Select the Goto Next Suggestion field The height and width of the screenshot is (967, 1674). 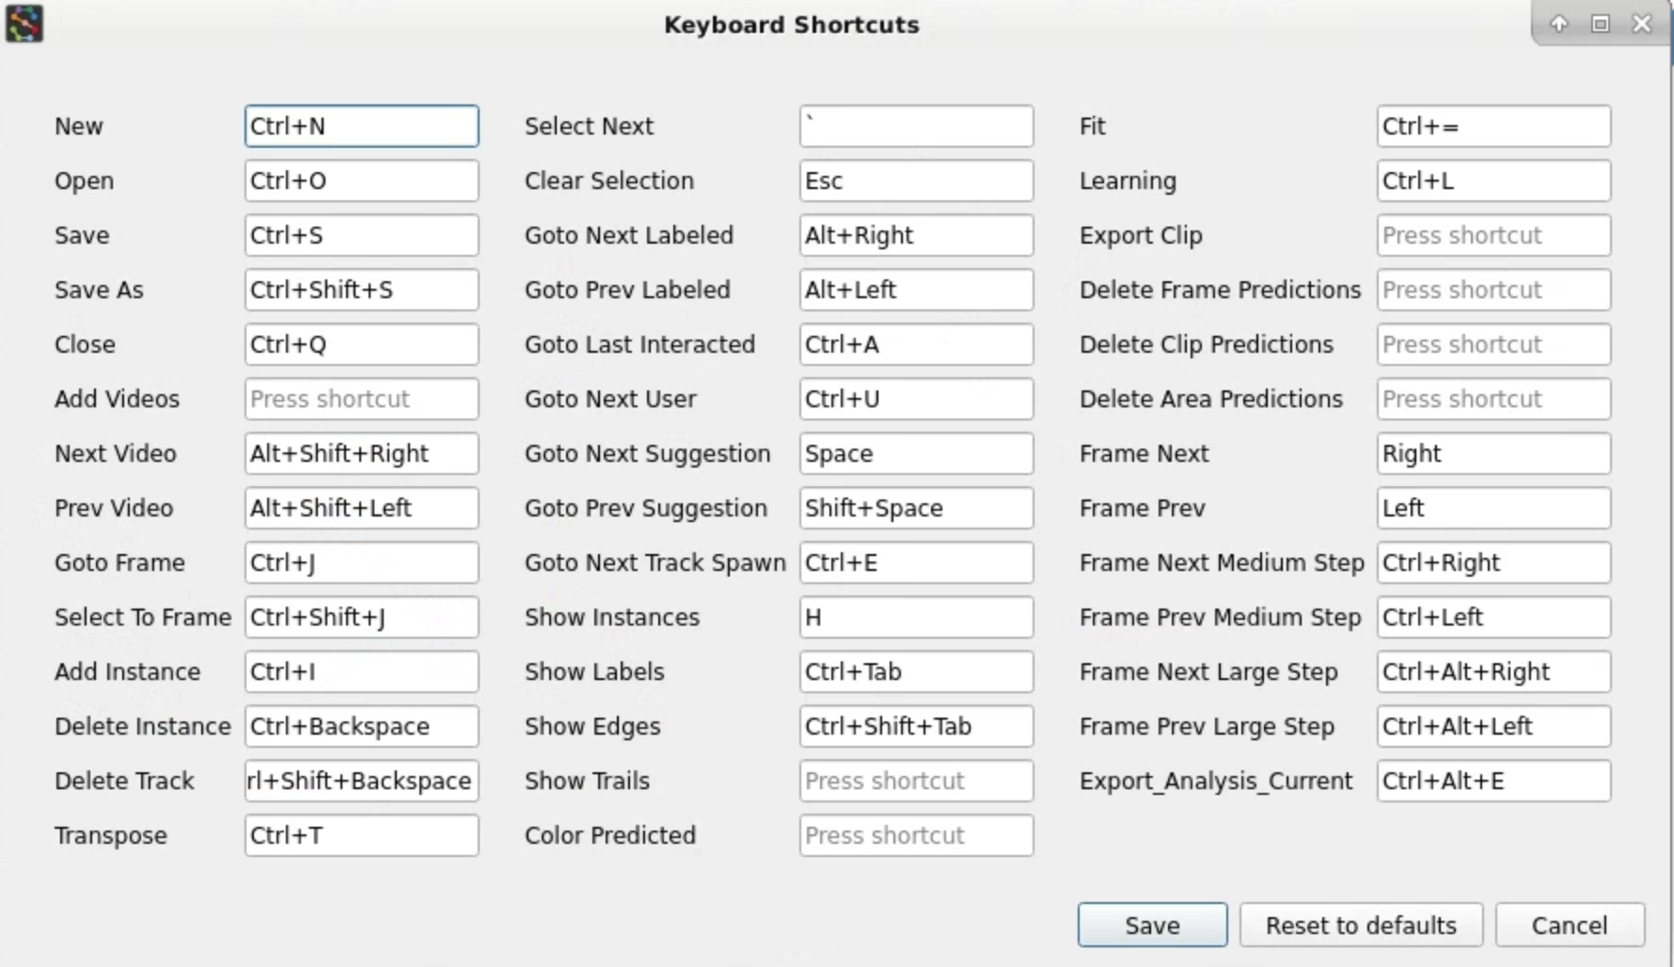[x=916, y=453]
